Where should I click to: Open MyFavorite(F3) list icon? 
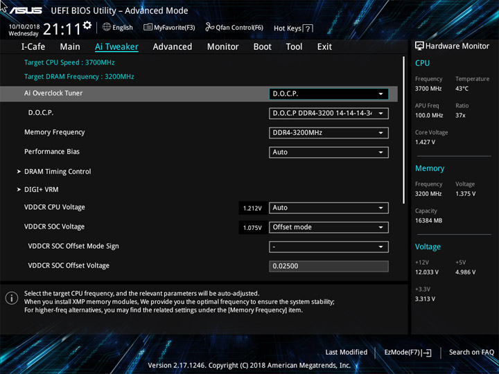click(148, 27)
